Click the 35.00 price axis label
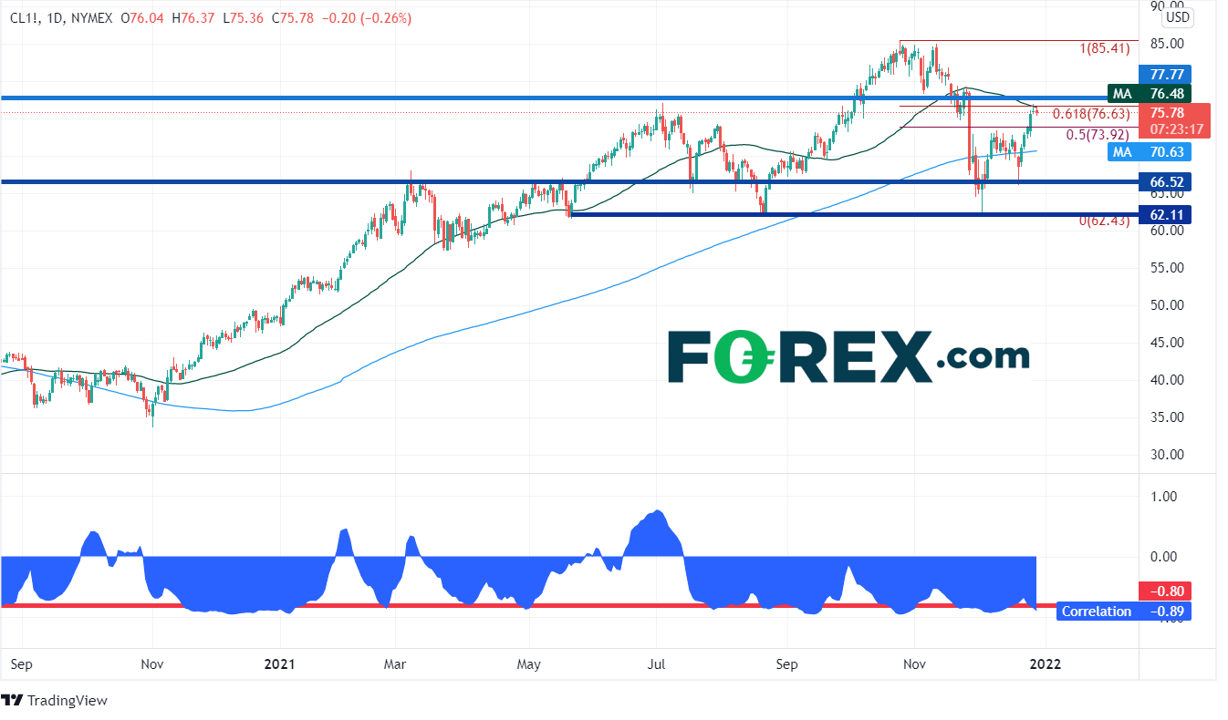1228x720 pixels. click(1166, 417)
